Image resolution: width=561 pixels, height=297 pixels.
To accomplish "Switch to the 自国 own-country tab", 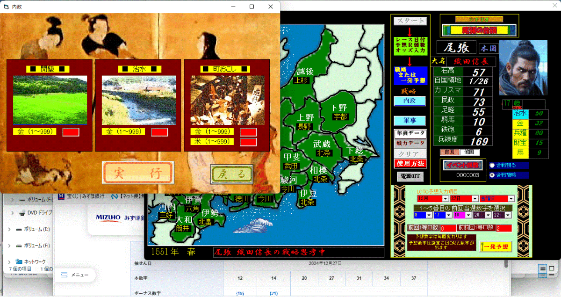I will click(449, 152).
